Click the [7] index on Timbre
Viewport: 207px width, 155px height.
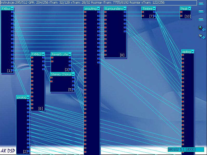151,16
